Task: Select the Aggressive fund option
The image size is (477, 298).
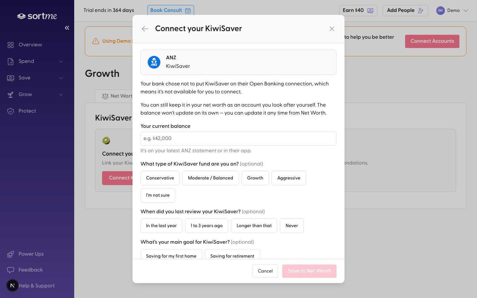Action: coord(289,178)
